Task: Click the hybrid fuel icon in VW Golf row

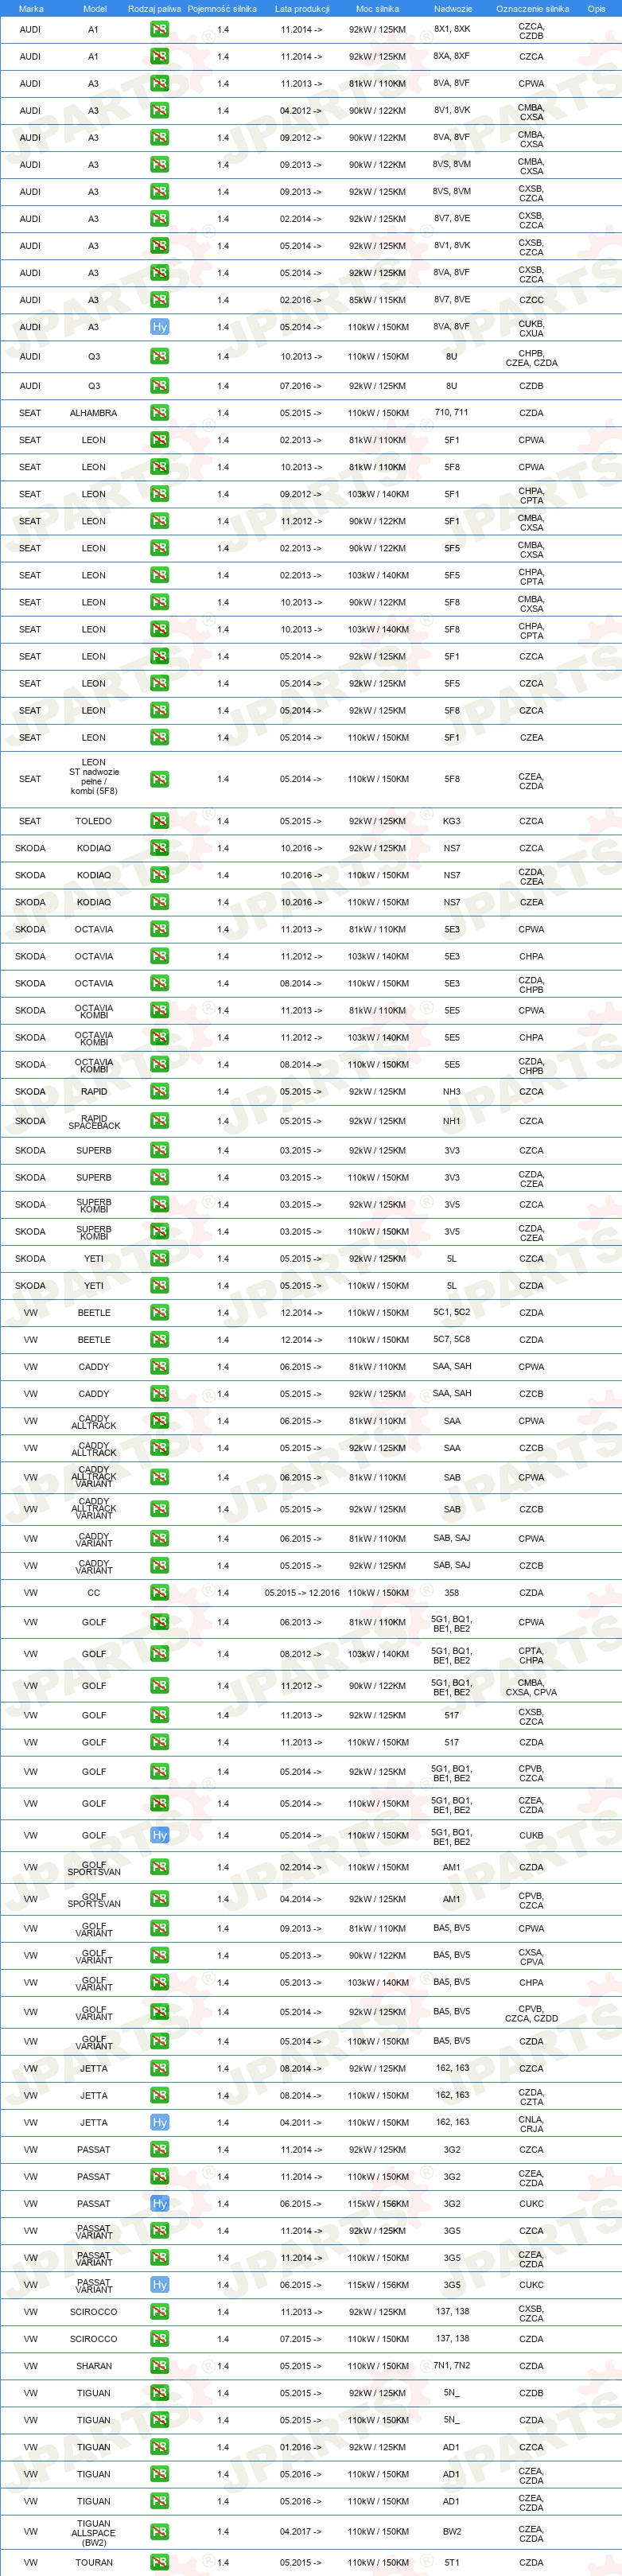Action: click(159, 1835)
